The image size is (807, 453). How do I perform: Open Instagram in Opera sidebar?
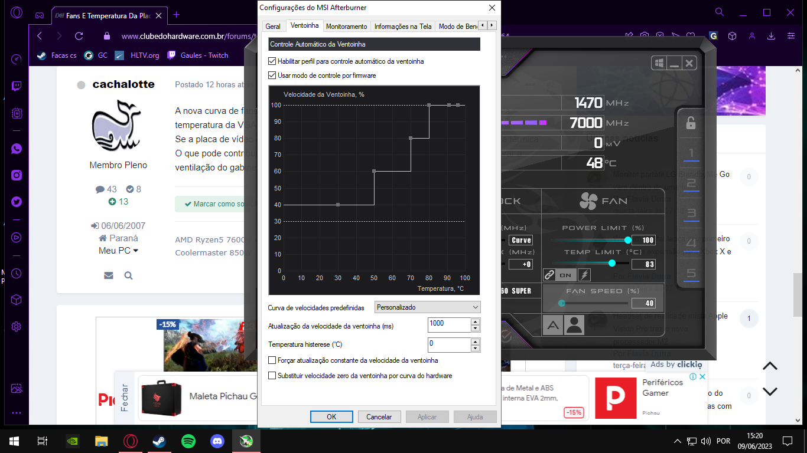pos(17,175)
